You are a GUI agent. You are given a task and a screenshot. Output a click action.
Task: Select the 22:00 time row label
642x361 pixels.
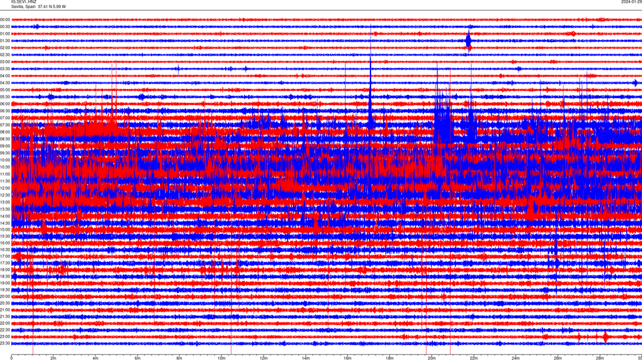[5, 324]
